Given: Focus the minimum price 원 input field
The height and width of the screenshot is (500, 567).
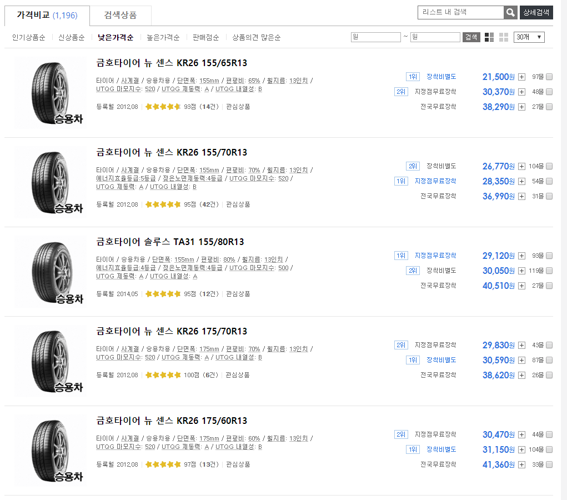Looking at the screenshot, I should tap(376, 37).
